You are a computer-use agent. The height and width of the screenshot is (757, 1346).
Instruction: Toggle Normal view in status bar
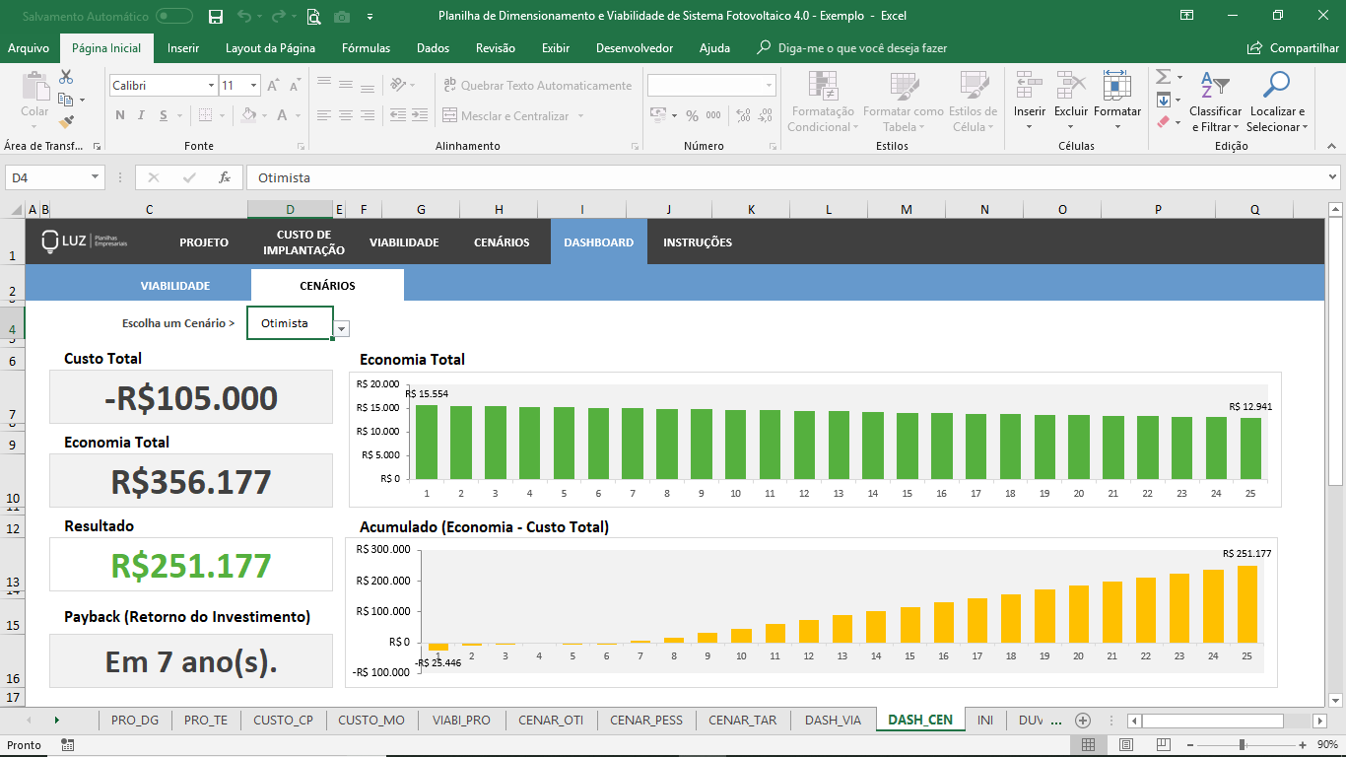click(x=1088, y=745)
